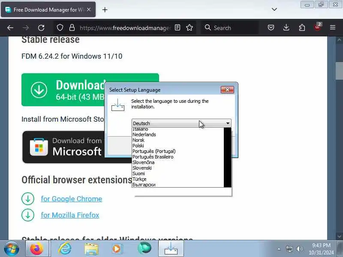Viewport: 343px width, 257px height.
Task: Open the volume speaker tray icon
Action: pos(299,249)
